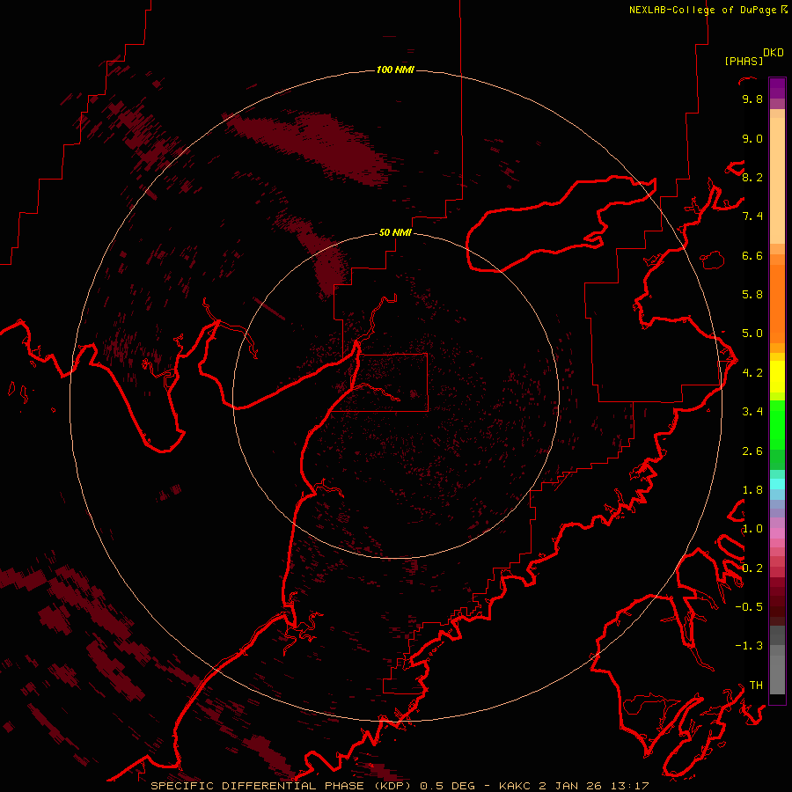Click the 50 NMI range ring label
This screenshot has height=792, width=792.
click(x=395, y=232)
